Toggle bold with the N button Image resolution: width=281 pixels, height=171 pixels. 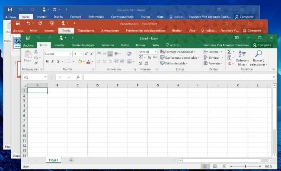pyautogui.click(x=47, y=62)
